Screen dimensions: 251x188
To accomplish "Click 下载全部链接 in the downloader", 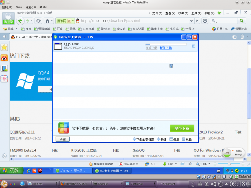I will pos(143,140).
